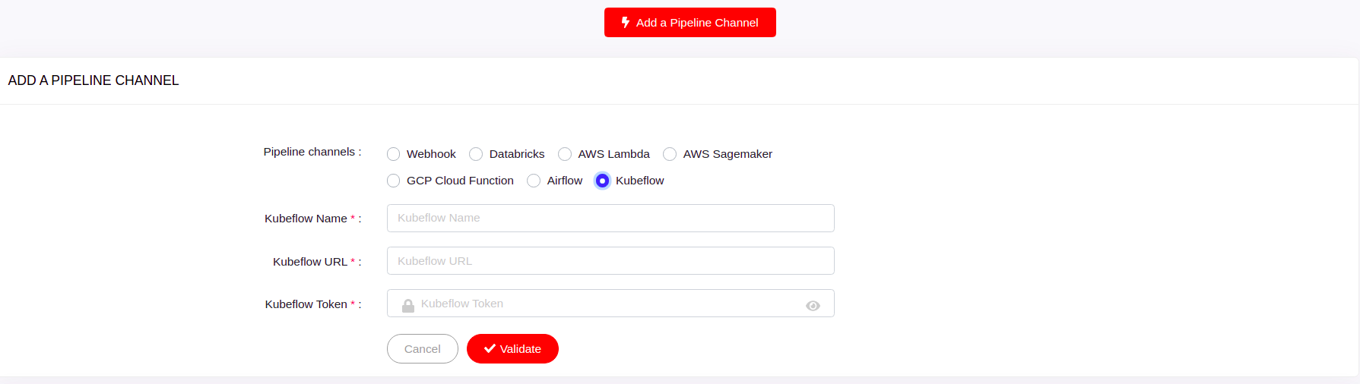
Task: Show the token with the eye icon
Action: tap(813, 306)
